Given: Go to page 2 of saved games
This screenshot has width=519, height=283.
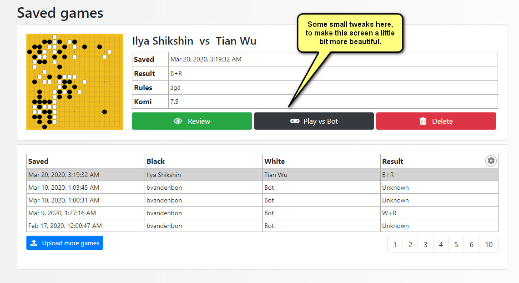Looking at the screenshot, I should click(410, 244).
